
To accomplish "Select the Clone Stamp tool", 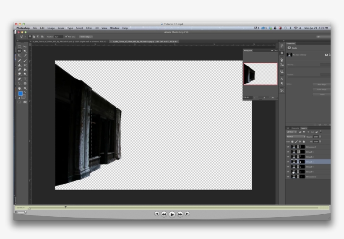I will point(20,65).
